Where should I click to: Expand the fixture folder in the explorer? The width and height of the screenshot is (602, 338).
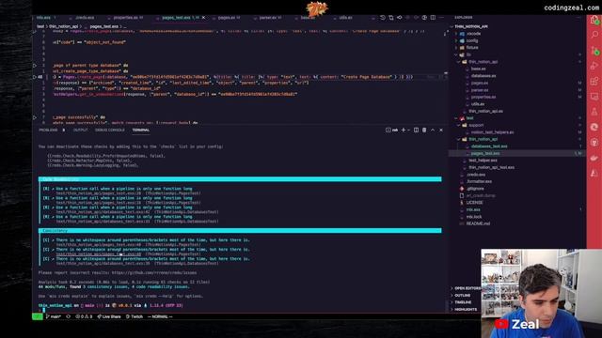pos(472,48)
